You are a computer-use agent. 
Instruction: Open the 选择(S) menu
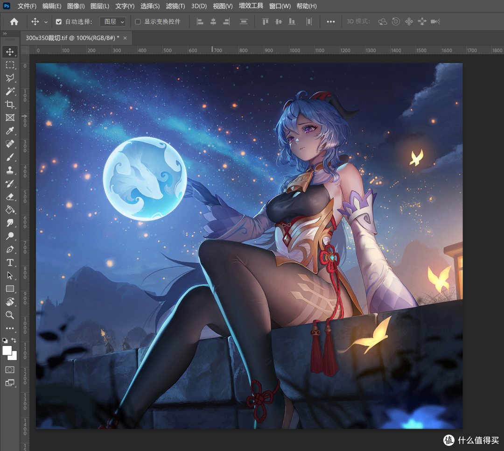(150, 6)
